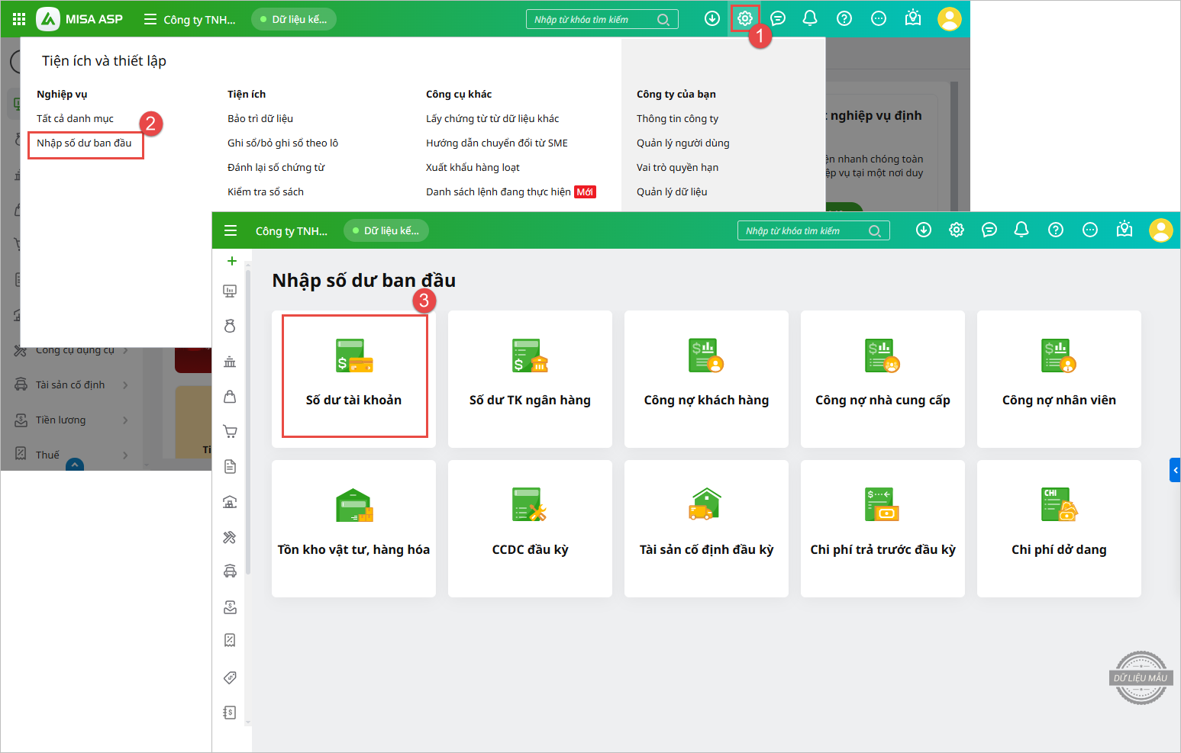
Task: Click the chat message icon in top bar
Action: [x=778, y=18]
